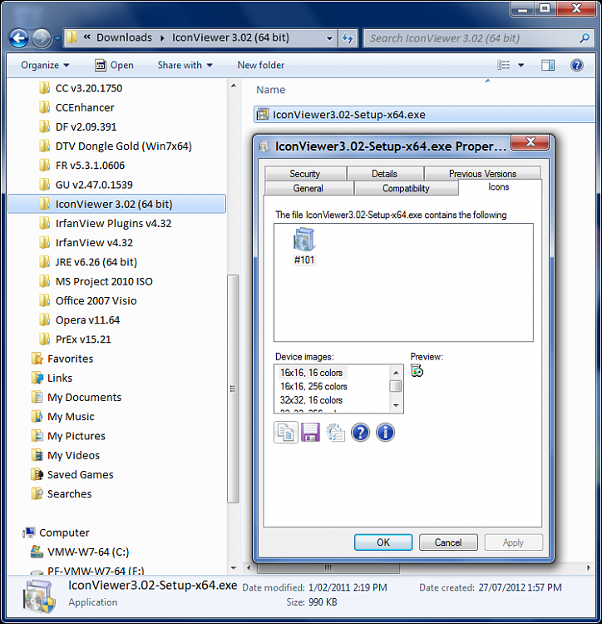The height and width of the screenshot is (624, 602).
Task: Select CC v3.20.1750 folder icon
Action: [x=45, y=88]
